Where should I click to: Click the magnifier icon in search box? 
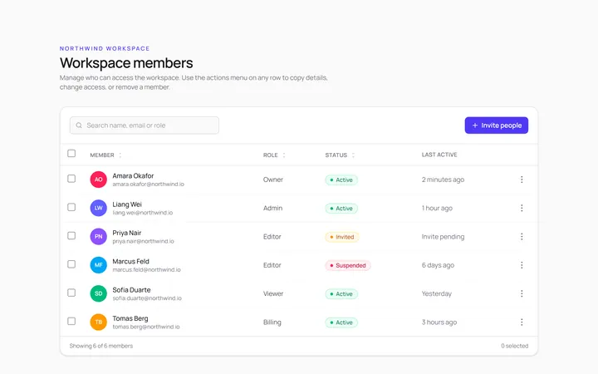tap(79, 125)
